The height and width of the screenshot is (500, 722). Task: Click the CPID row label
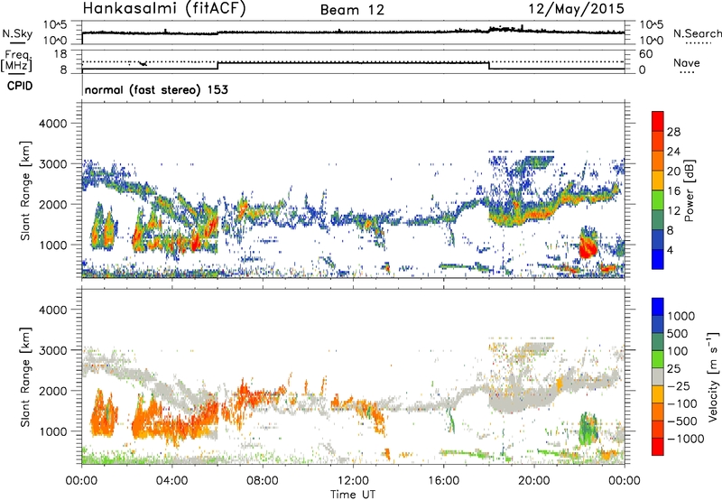[x=20, y=86]
